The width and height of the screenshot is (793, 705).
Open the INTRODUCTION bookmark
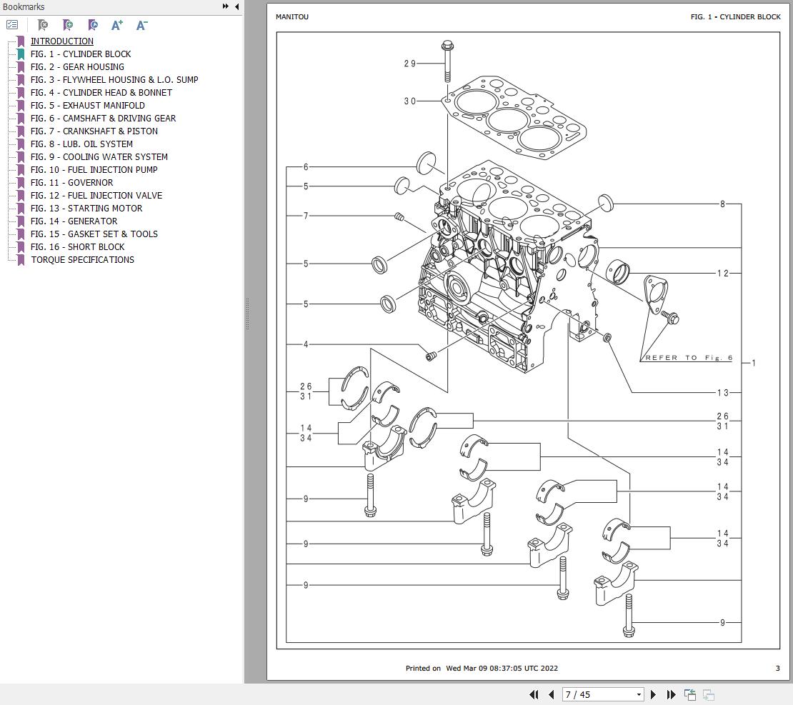[62, 41]
